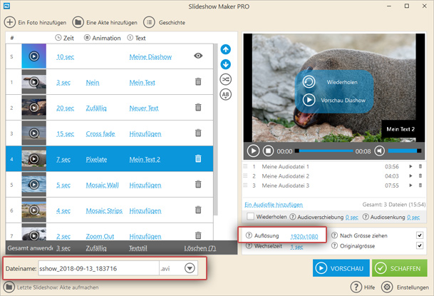The height and width of the screenshot is (296, 434).
Task: Open the Hilfe question mark icon
Action: (356, 287)
